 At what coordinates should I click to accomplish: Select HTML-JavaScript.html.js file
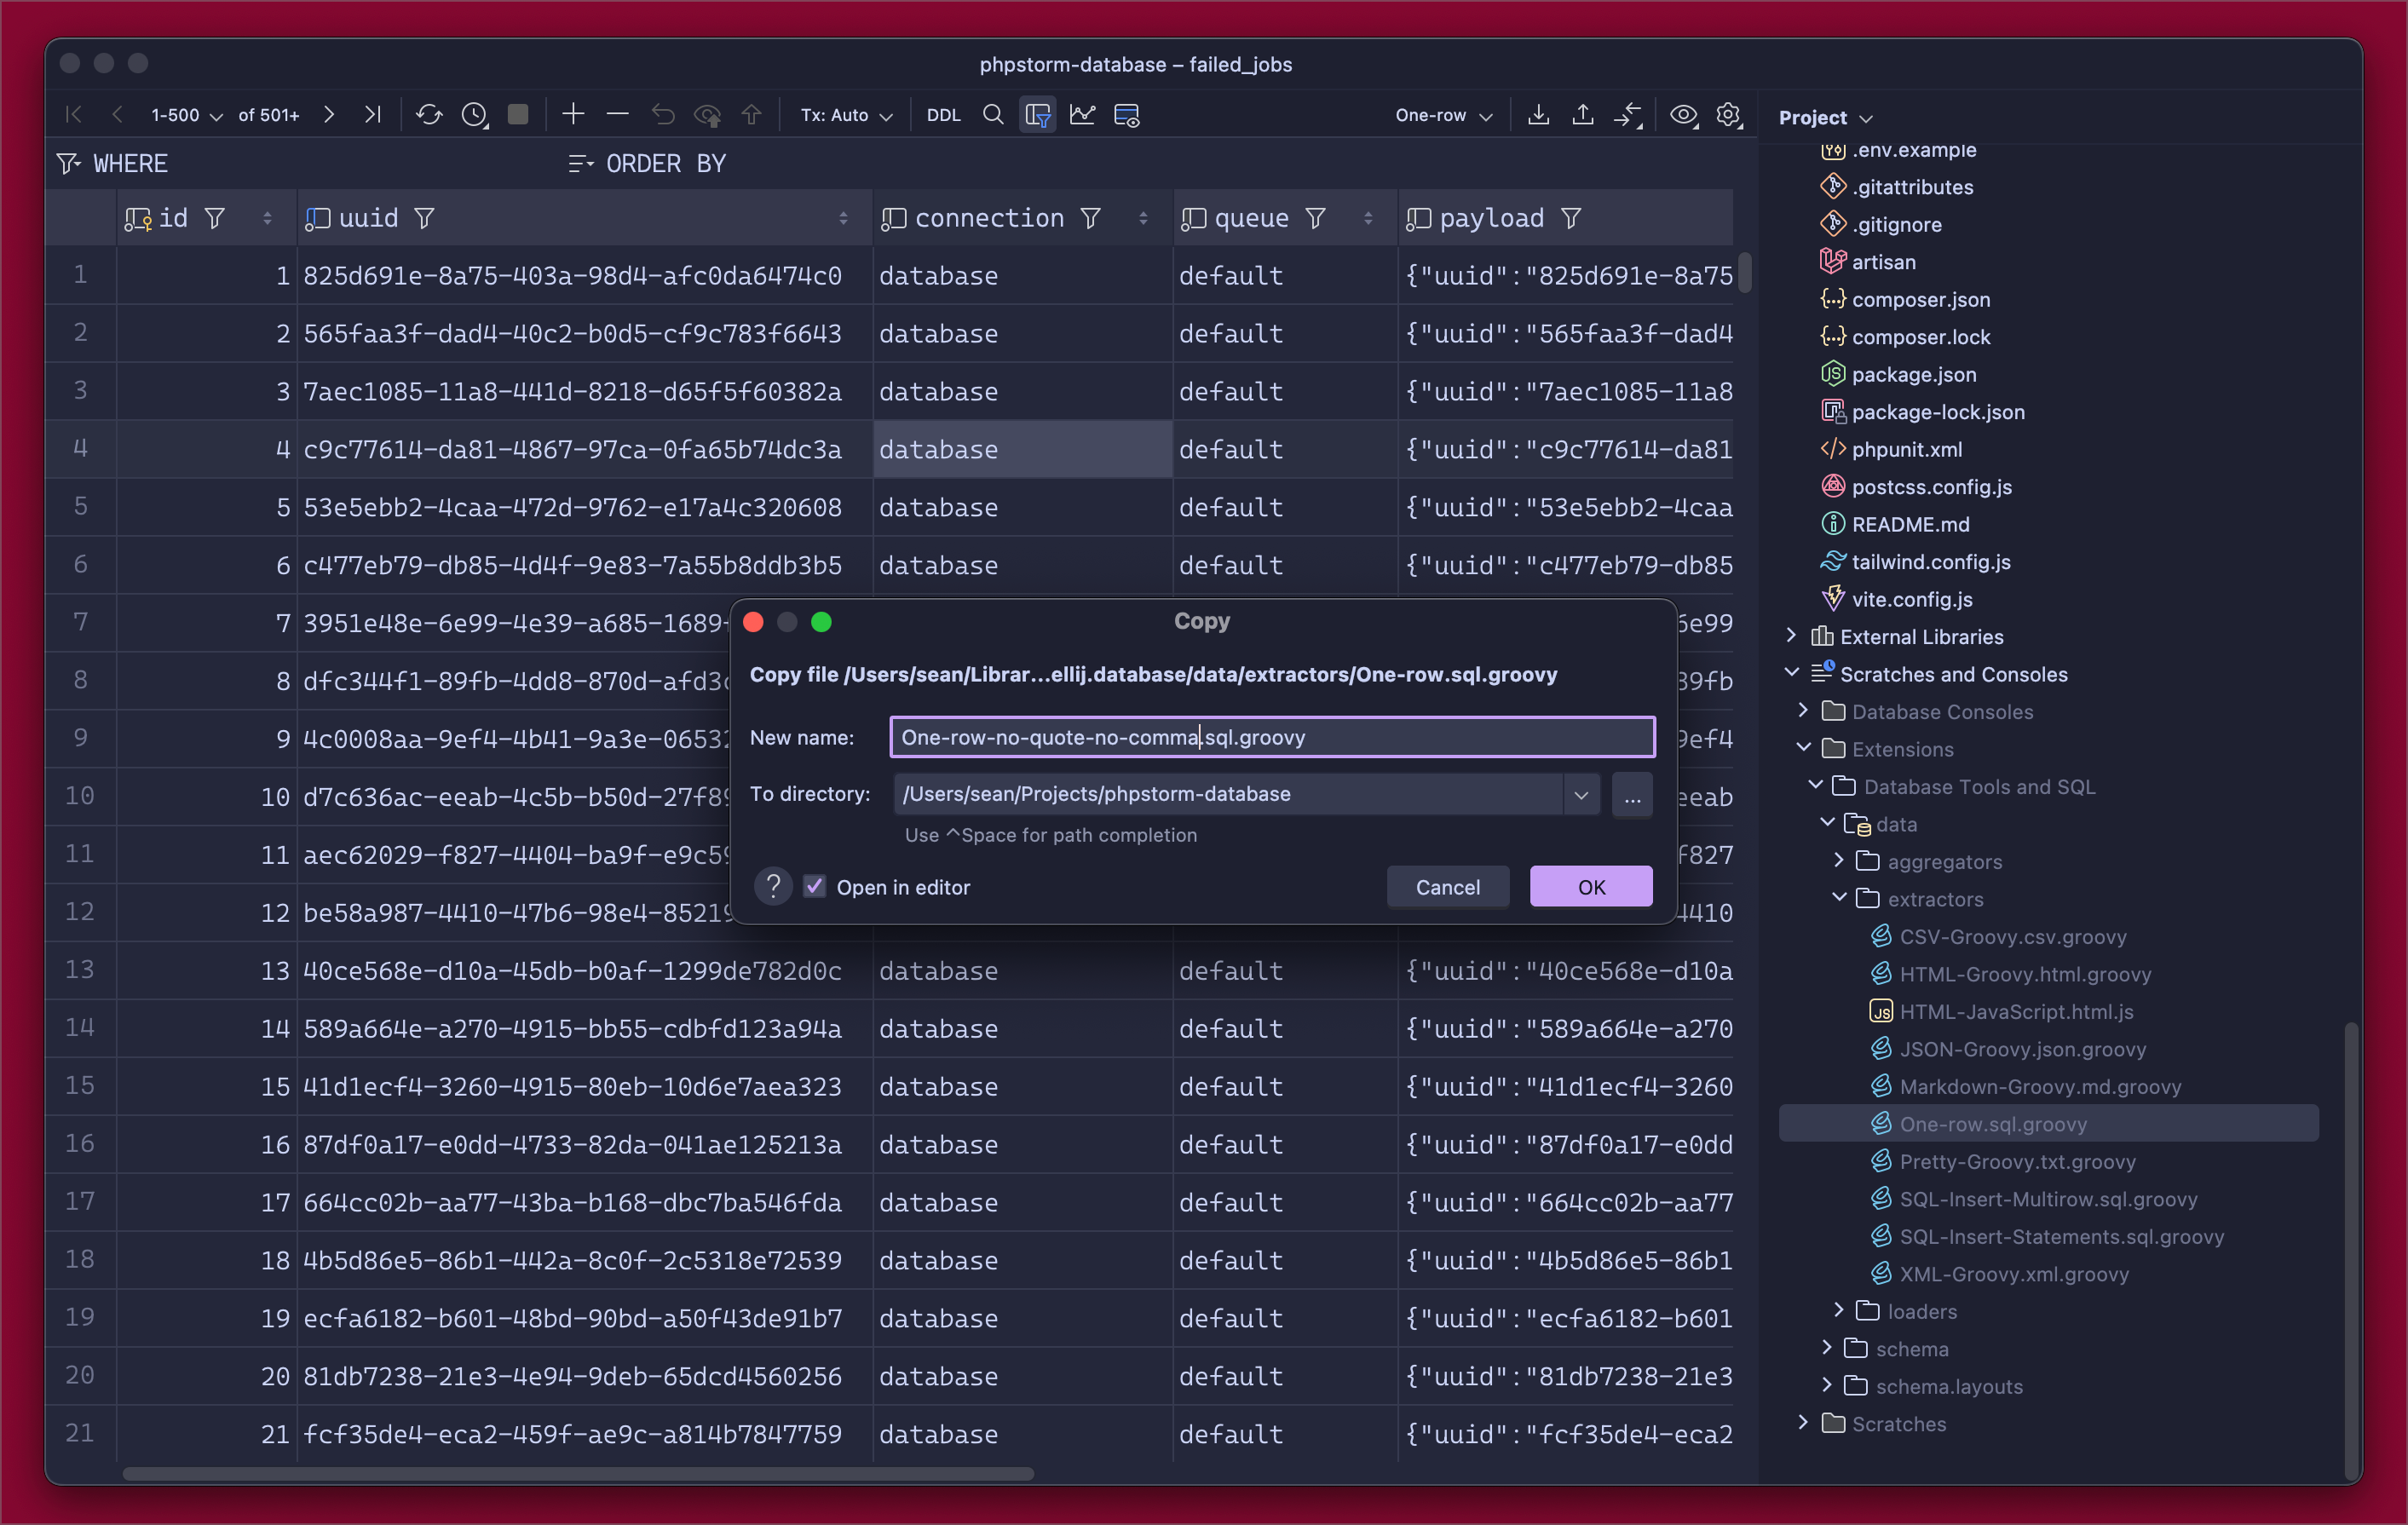pos(2016,1011)
